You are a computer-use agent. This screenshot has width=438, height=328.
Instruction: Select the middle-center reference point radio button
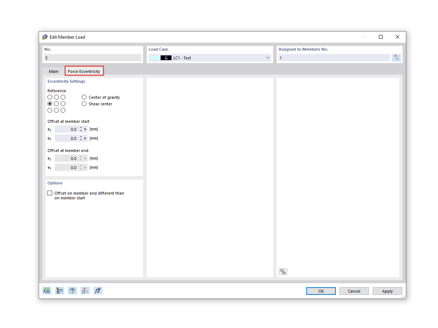57,104
